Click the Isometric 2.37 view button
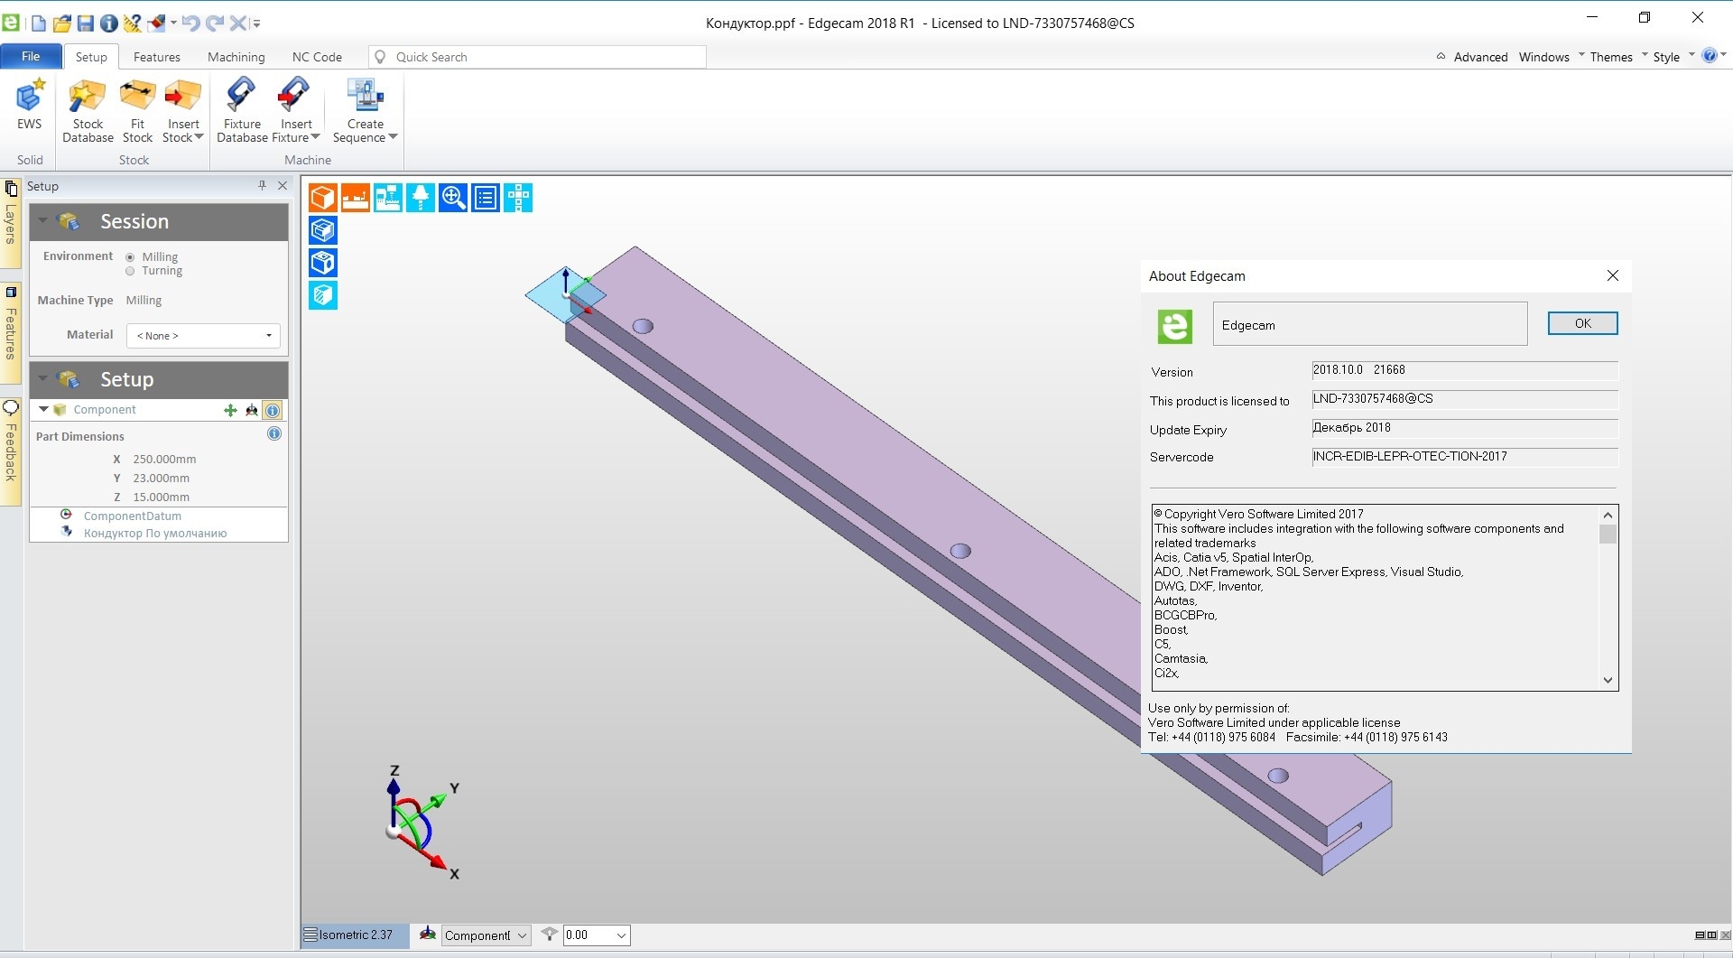Viewport: 1733px width, 958px height. tap(355, 935)
